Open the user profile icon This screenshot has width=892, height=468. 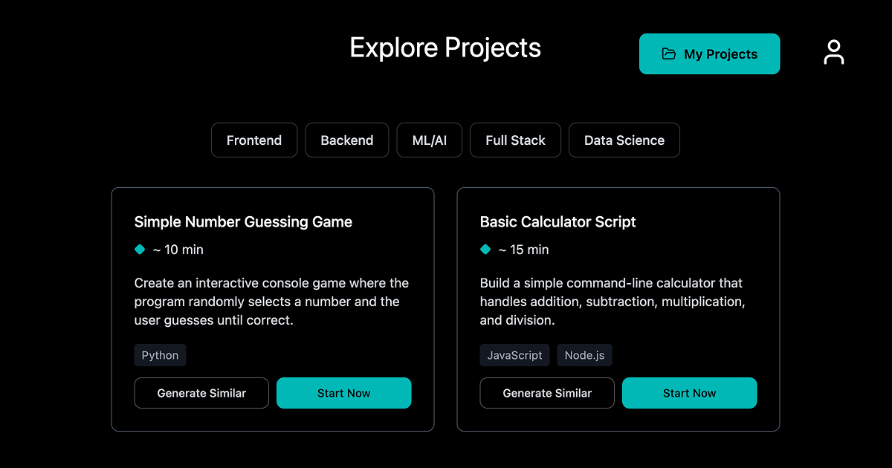[x=834, y=52]
